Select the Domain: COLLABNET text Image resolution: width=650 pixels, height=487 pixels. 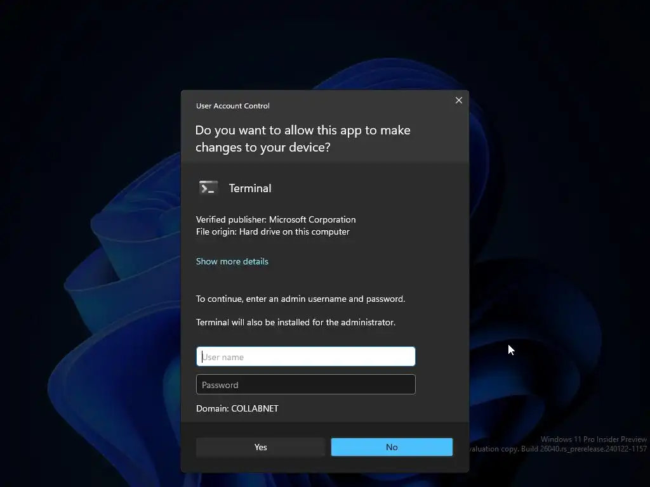(237, 408)
